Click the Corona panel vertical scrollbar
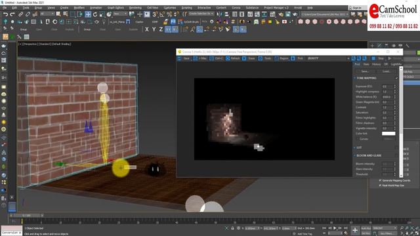420x236 pixels. pos(401,122)
